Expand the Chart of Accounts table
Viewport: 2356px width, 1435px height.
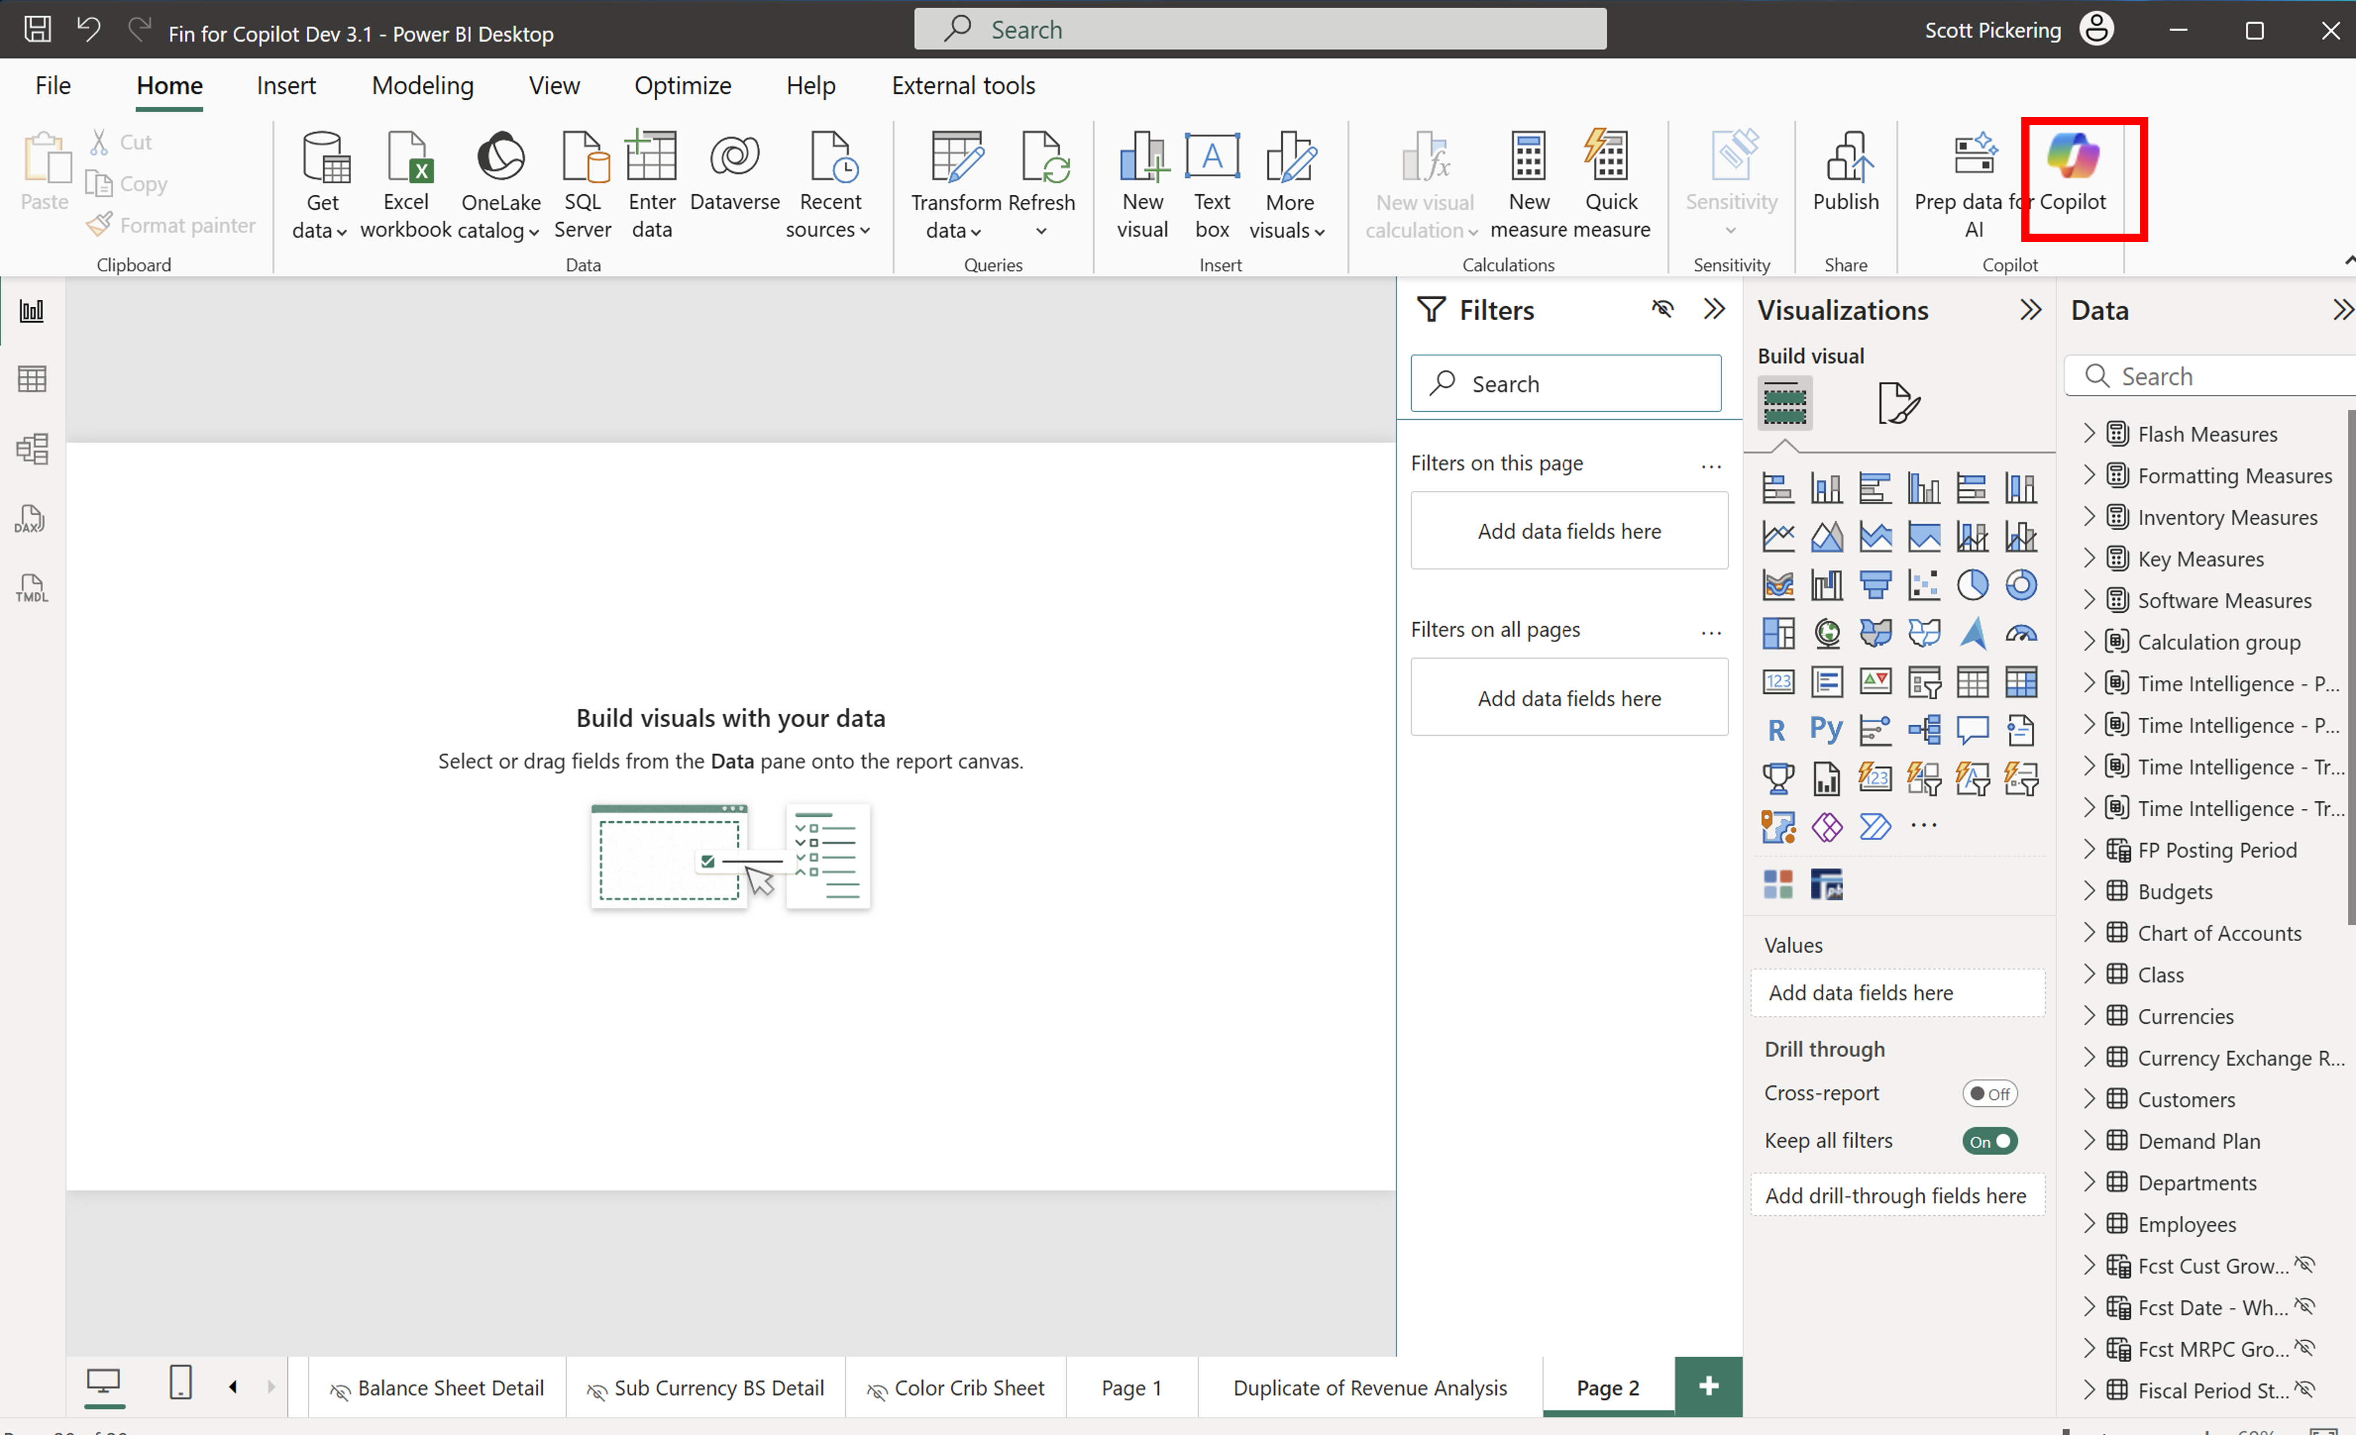2089,932
